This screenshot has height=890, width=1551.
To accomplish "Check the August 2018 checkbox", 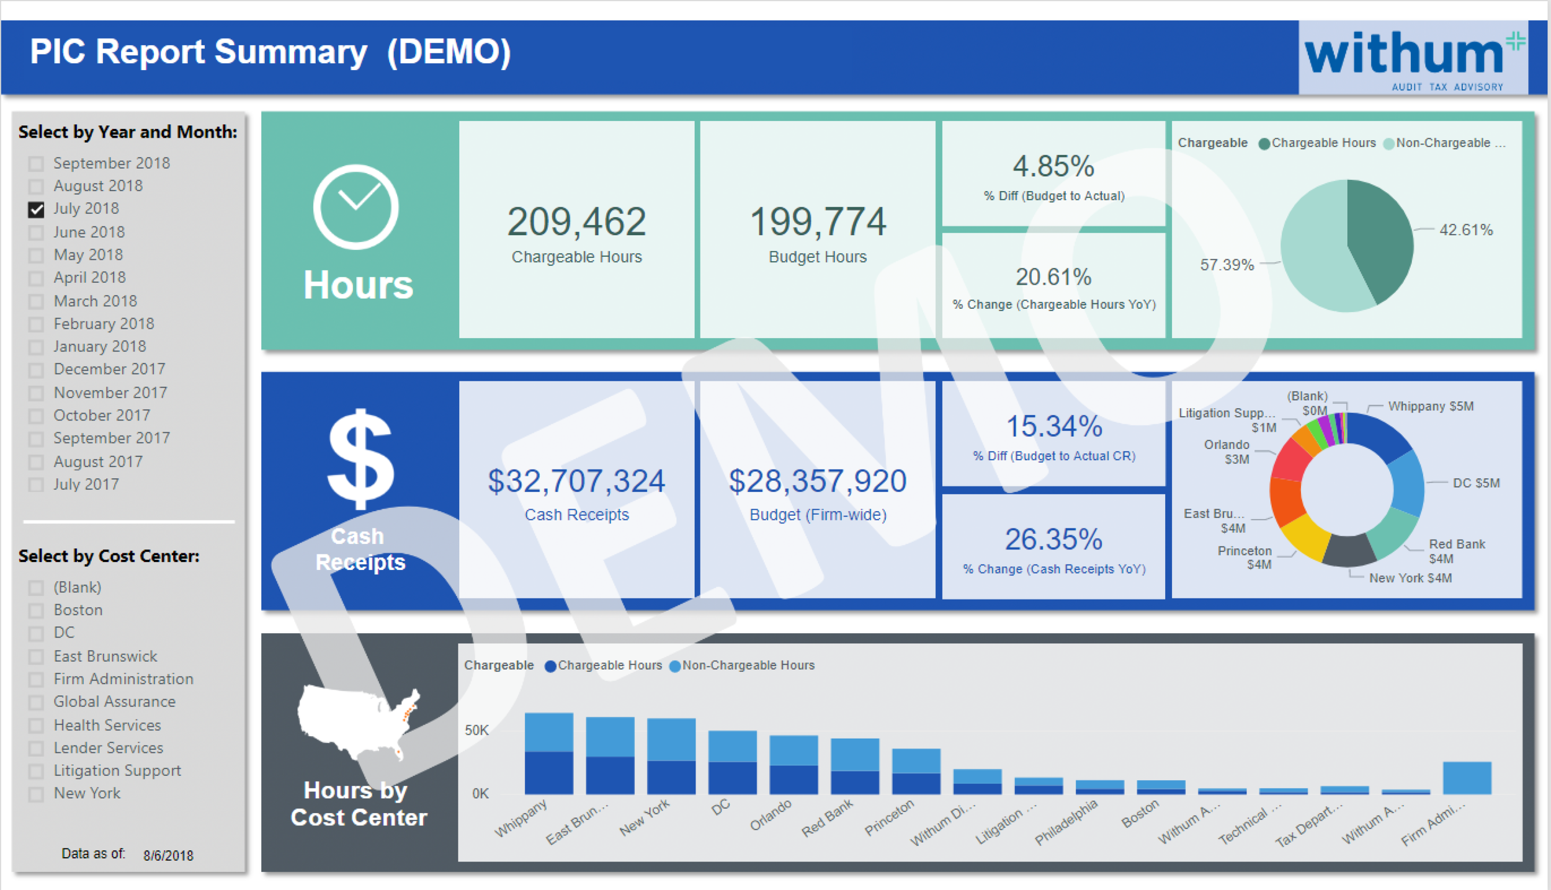I will pos(36,186).
